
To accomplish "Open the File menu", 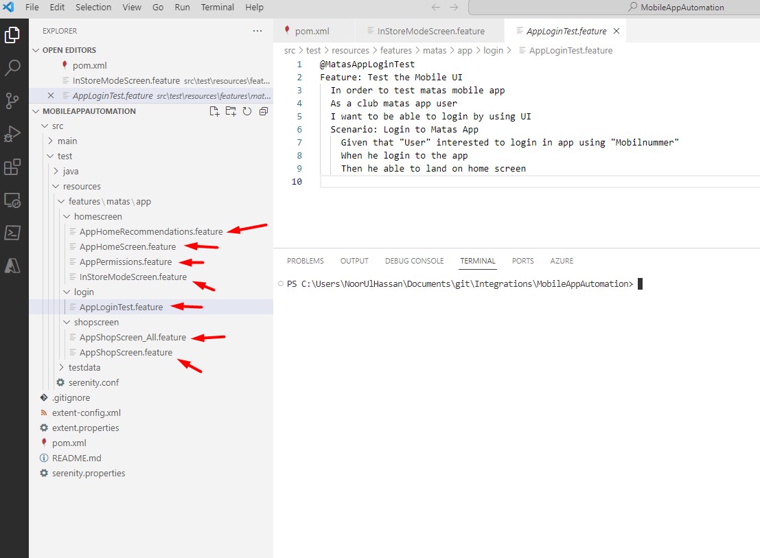I will 32,8.
